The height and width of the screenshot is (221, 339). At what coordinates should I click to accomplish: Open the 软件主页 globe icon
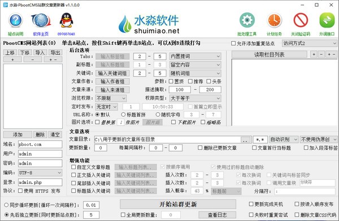point(41,20)
